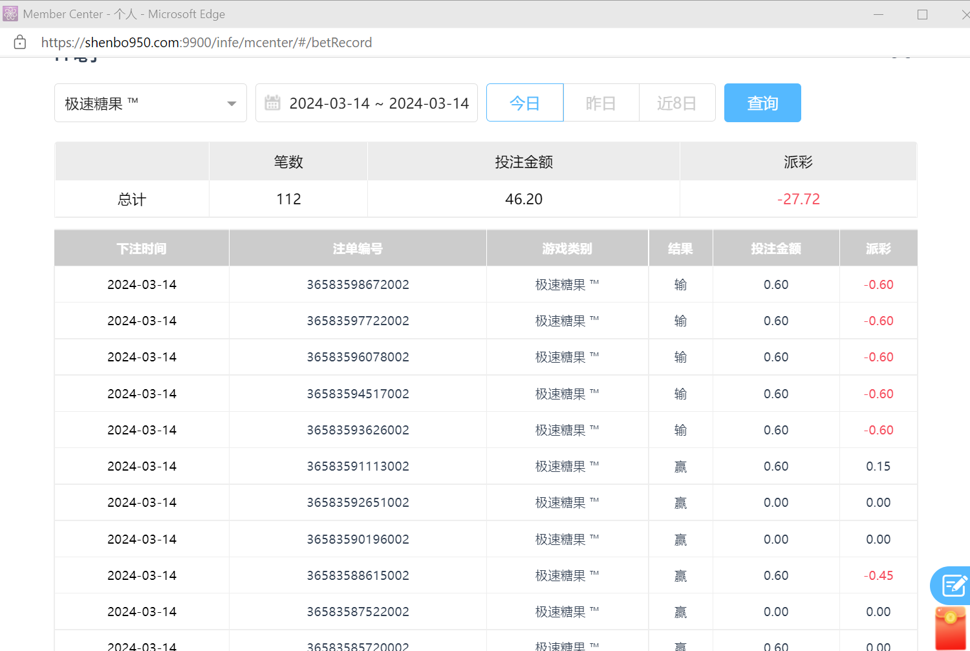Click the 派彩 column header in records table
The image size is (970, 651).
pos(878,248)
